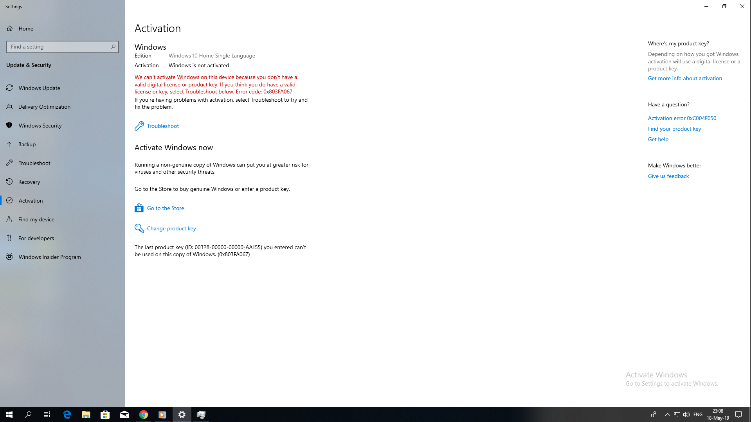Open File Explorer from taskbar

[x=86, y=415]
